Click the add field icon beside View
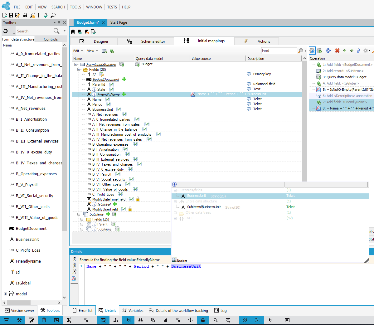374x325 pixels. tap(112, 51)
